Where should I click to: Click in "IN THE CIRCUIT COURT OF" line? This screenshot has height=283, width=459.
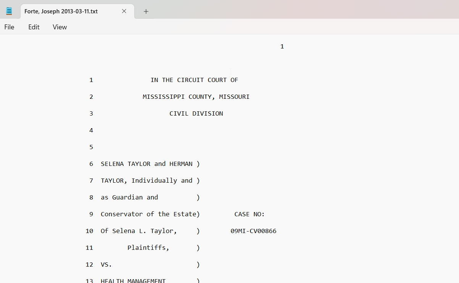click(x=194, y=80)
